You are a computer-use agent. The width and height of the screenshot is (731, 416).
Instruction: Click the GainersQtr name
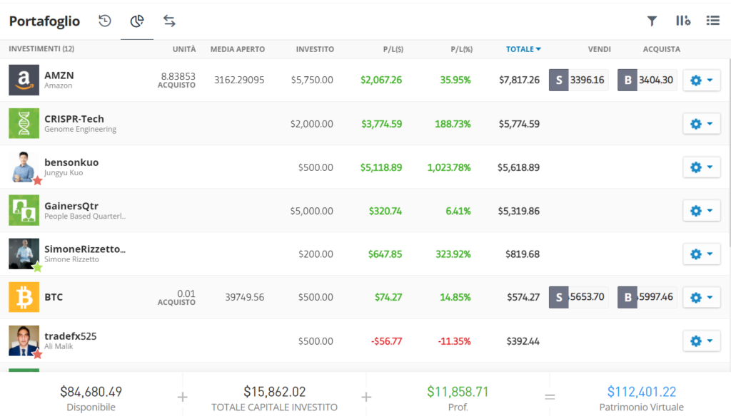tap(71, 206)
